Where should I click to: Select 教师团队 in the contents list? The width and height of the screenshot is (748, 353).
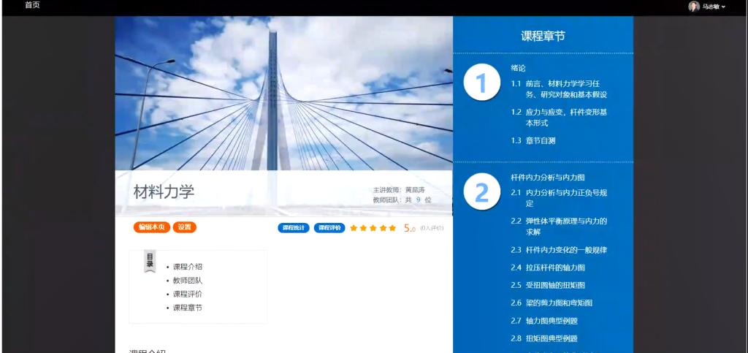tap(188, 280)
